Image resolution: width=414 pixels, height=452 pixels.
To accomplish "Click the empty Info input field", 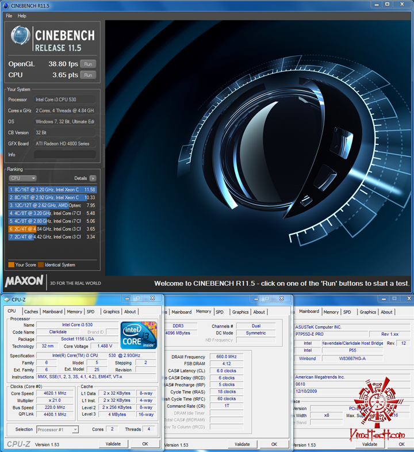I will tap(65, 155).
